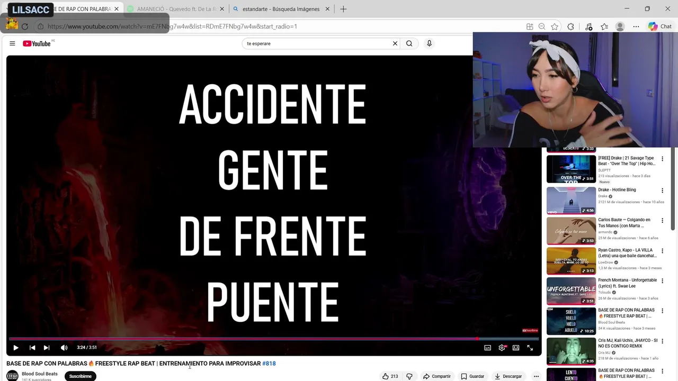678x381 pixels.
Task: Switch to theater mode
Action: (x=516, y=348)
